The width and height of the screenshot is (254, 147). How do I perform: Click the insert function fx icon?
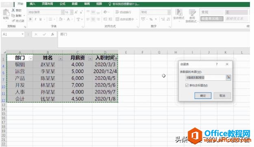(52, 34)
